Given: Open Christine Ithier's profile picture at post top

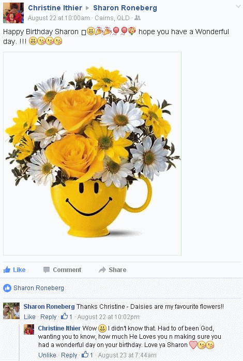Looking at the screenshot, I should (13, 13).
